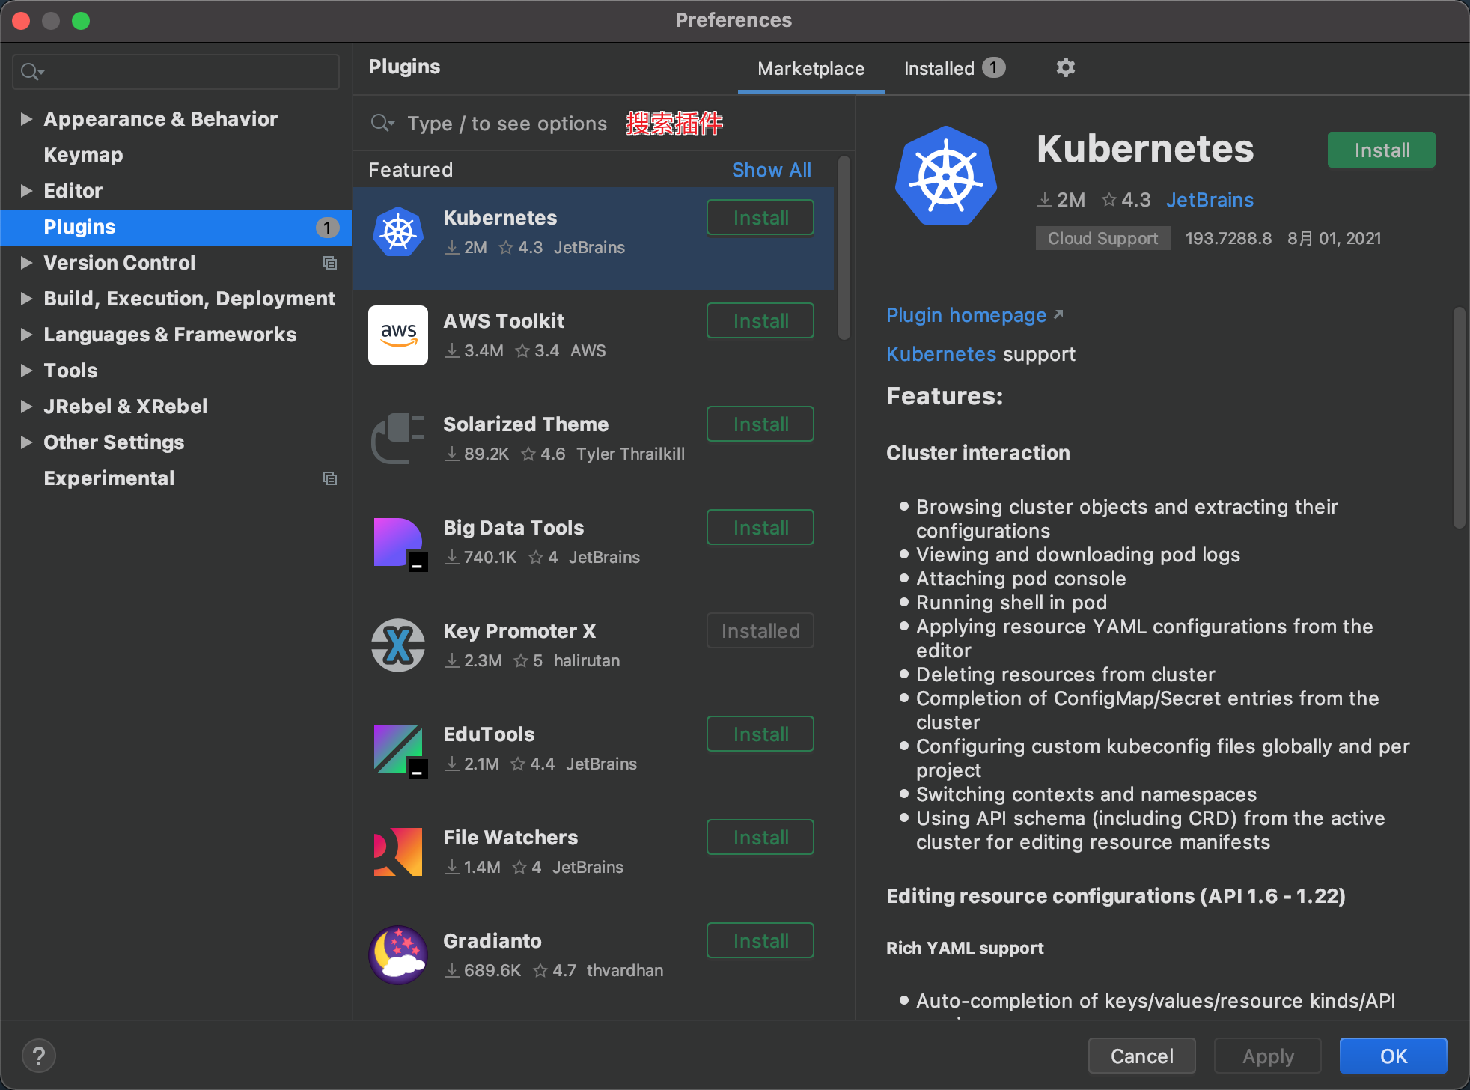1470x1090 pixels.
Task: Click the Cloud Support tag
Action: point(1102,238)
